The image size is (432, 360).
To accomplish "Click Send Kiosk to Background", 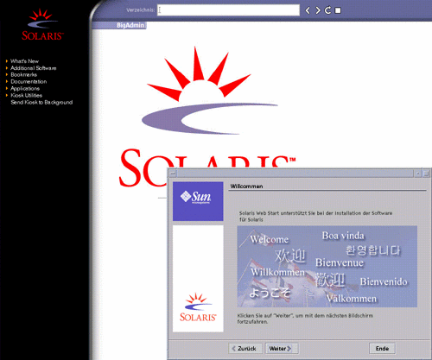I will (41, 102).
